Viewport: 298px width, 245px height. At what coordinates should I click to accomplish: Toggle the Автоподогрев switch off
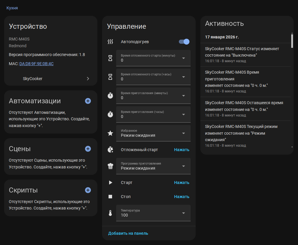pyautogui.click(x=184, y=42)
